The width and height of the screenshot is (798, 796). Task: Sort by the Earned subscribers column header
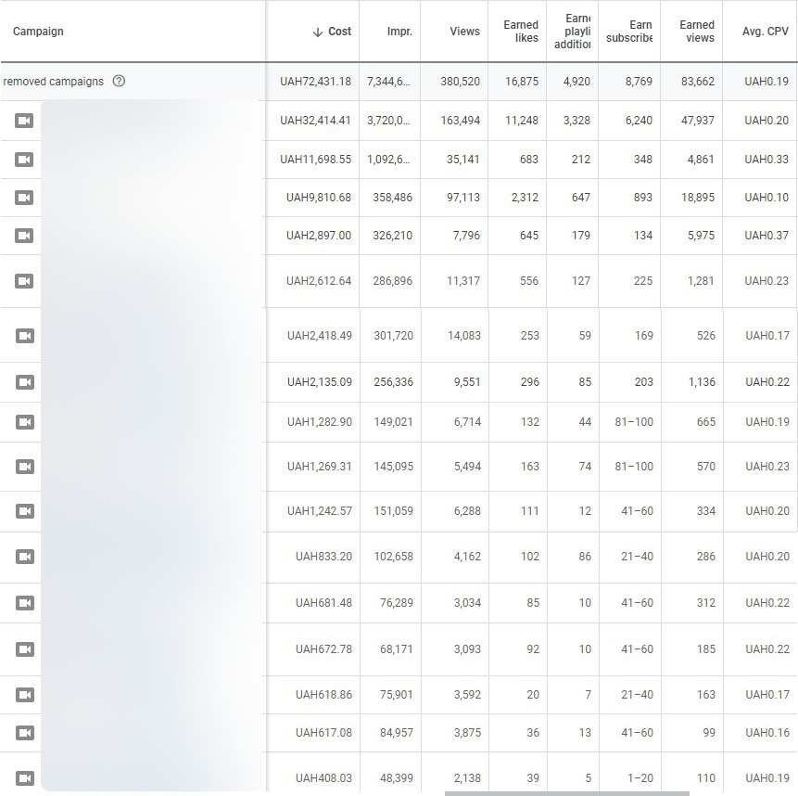point(629,32)
